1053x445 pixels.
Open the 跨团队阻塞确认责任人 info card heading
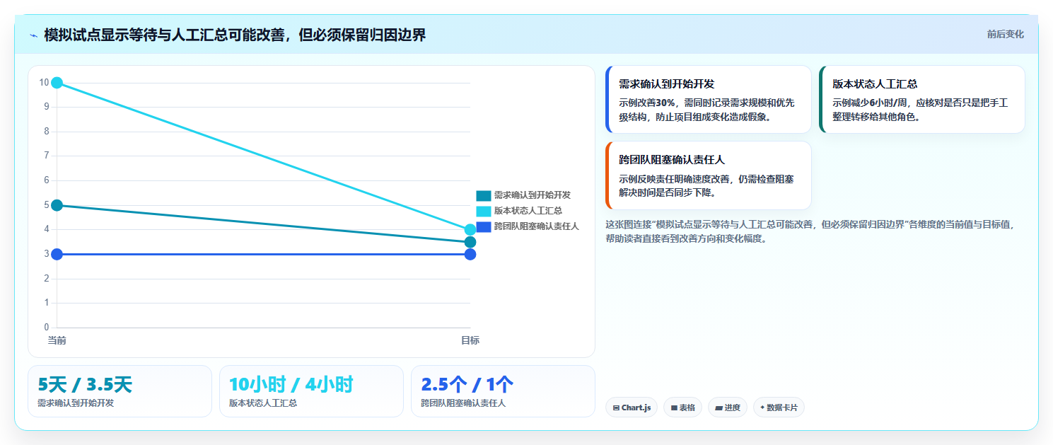tap(672, 159)
